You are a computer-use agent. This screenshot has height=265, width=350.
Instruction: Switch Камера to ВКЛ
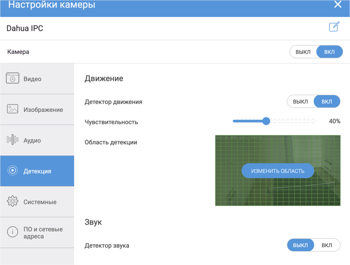click(329, 52)
